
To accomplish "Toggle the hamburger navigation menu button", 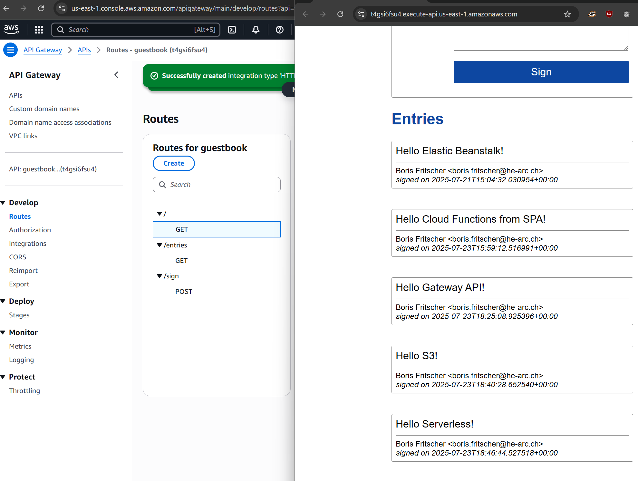I will [x=11, y=50].
